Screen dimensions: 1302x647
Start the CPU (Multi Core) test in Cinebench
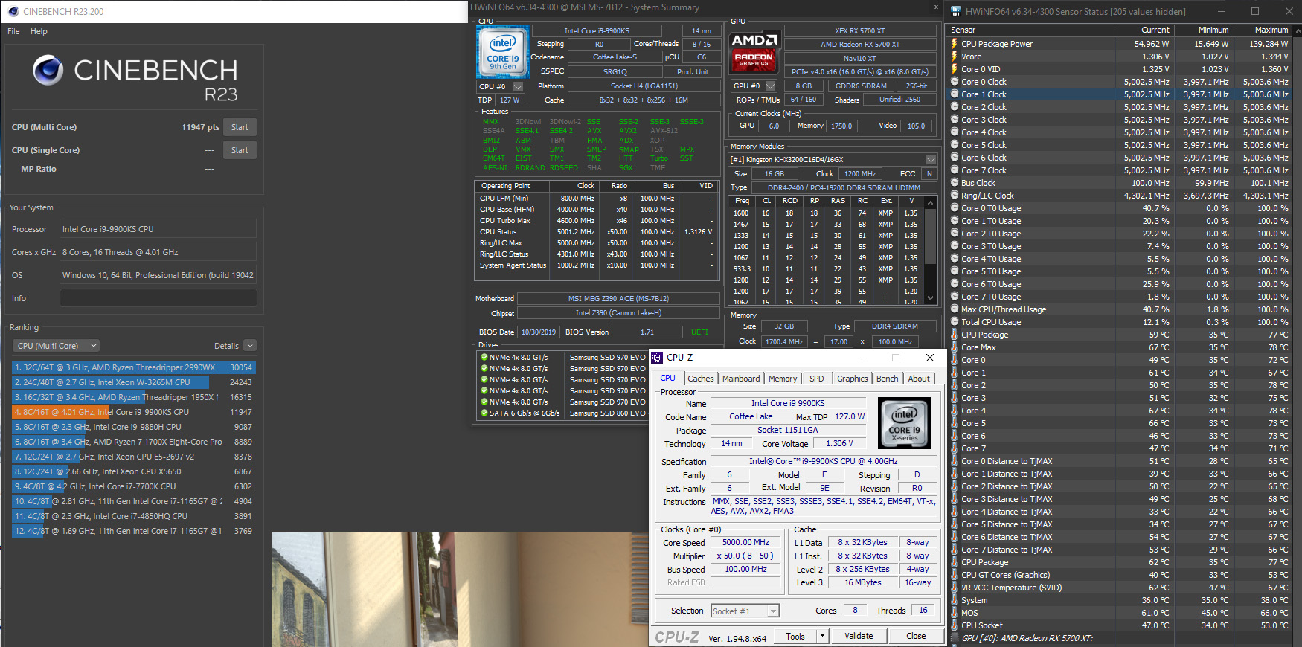click(240, 127)
